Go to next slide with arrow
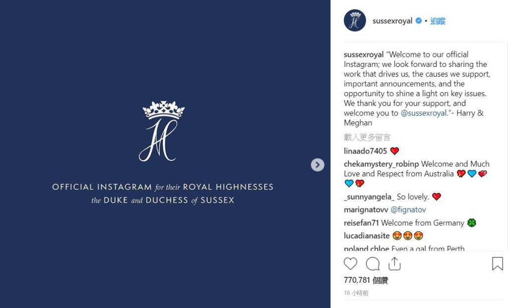The height and width of the screenshot is (308, 508). tap(317, 165)
